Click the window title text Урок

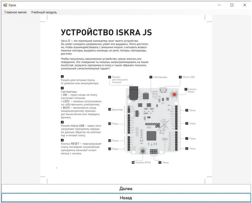click(12, 5)
